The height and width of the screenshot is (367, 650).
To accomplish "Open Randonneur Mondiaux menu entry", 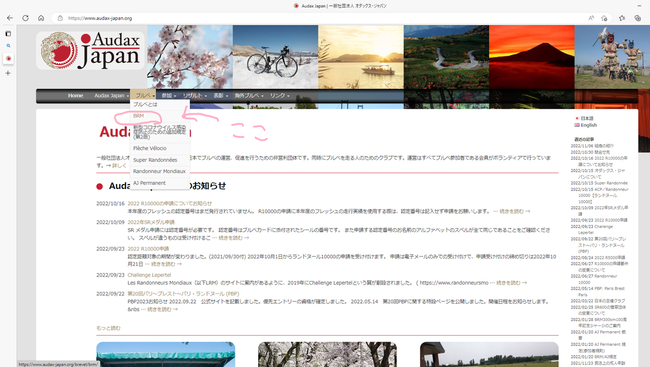I will (160, 172).
